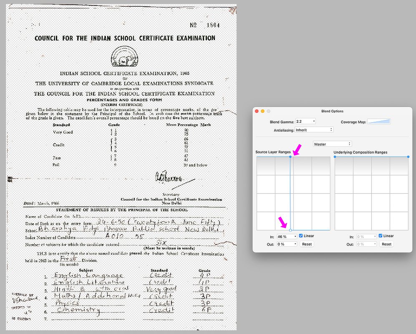Click inside the Source Layer Ranges graph grid
The image size is (416, 334).
tap(293, 193)
